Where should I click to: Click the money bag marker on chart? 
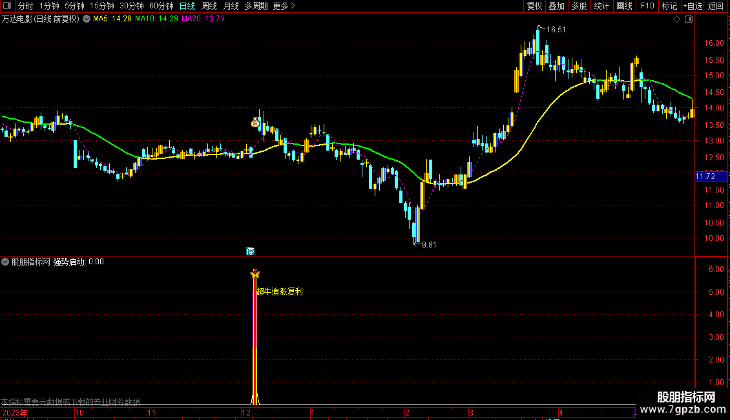pyautogui.click(x=255, y=123)
